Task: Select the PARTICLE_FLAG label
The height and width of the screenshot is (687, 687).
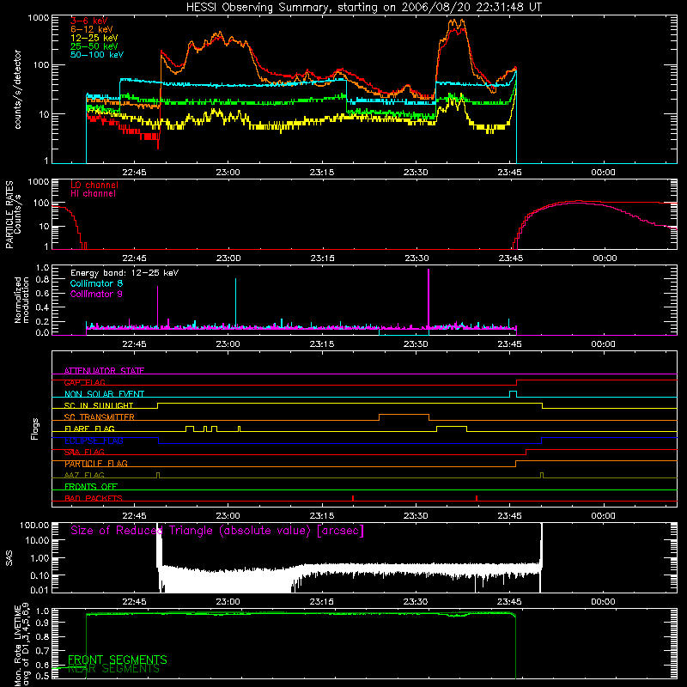Action: coord(96,464)
